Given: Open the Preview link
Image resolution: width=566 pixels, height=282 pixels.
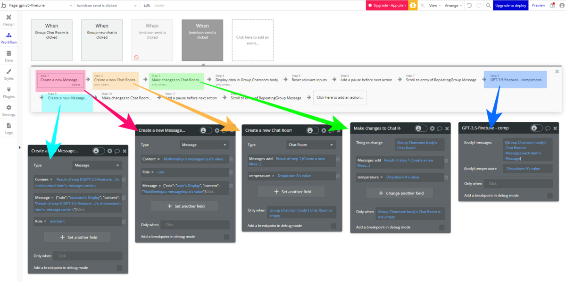Looking at the screenshot, I should pyautogui.click(x=538, y=5).
